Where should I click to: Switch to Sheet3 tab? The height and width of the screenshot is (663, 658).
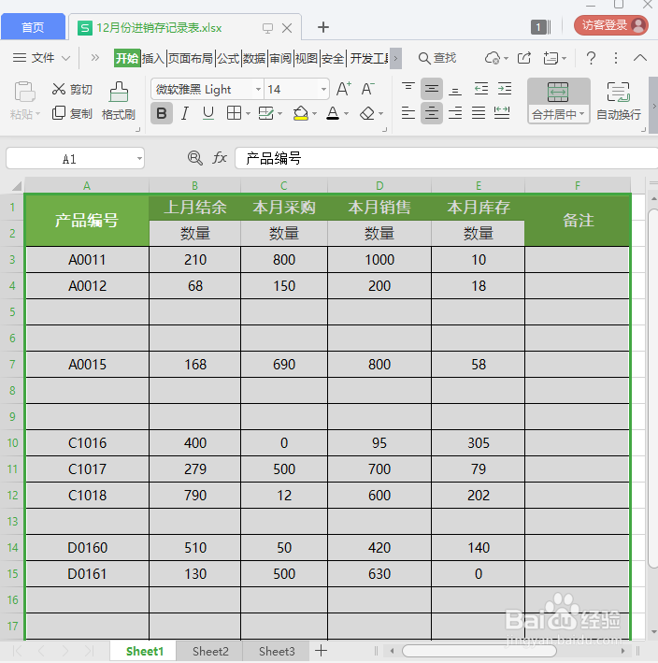(277, 651)
